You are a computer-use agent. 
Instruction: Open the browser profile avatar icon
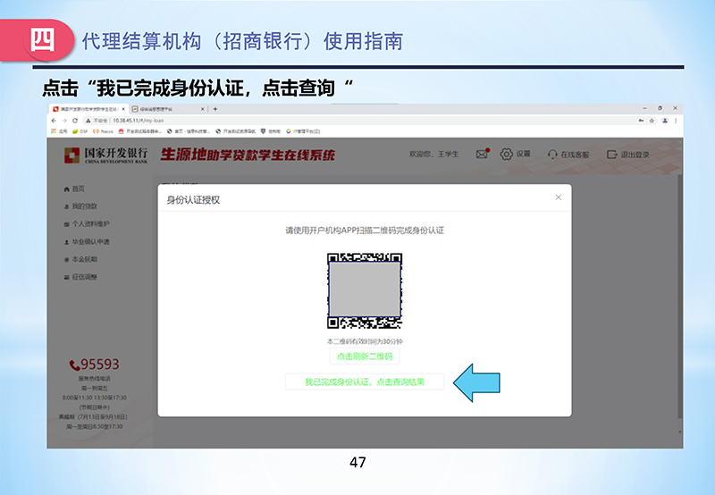pos(665,121)
